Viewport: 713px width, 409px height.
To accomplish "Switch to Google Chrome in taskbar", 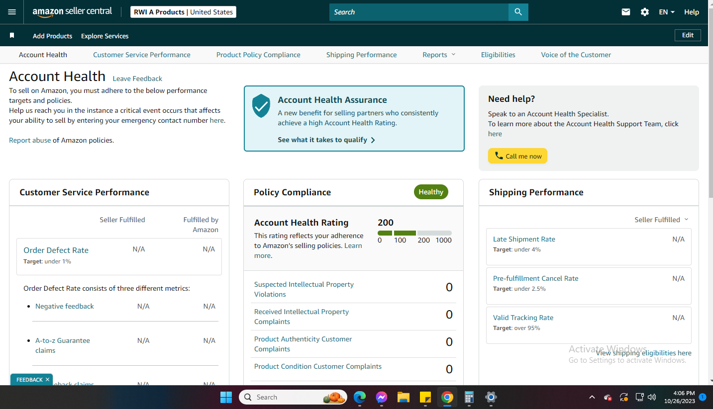I will [447, 397].
